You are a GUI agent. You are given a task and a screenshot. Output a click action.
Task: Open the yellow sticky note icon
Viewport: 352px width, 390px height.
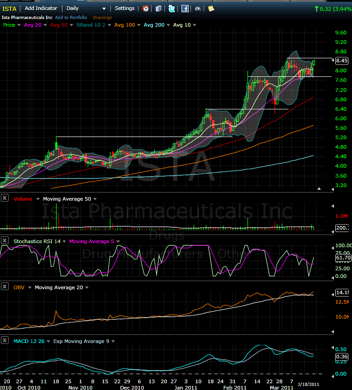pyautogui.click(x=211, y=9)
